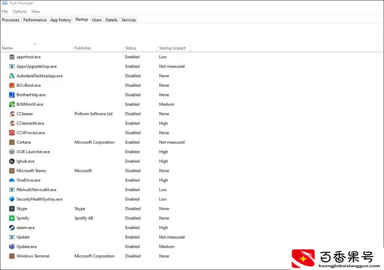Image resolution: width=384 pixels, height=270 pixels.
Task: Click the AutodeskDesktopApp.exe icon
Action: (x=12, y=76)
